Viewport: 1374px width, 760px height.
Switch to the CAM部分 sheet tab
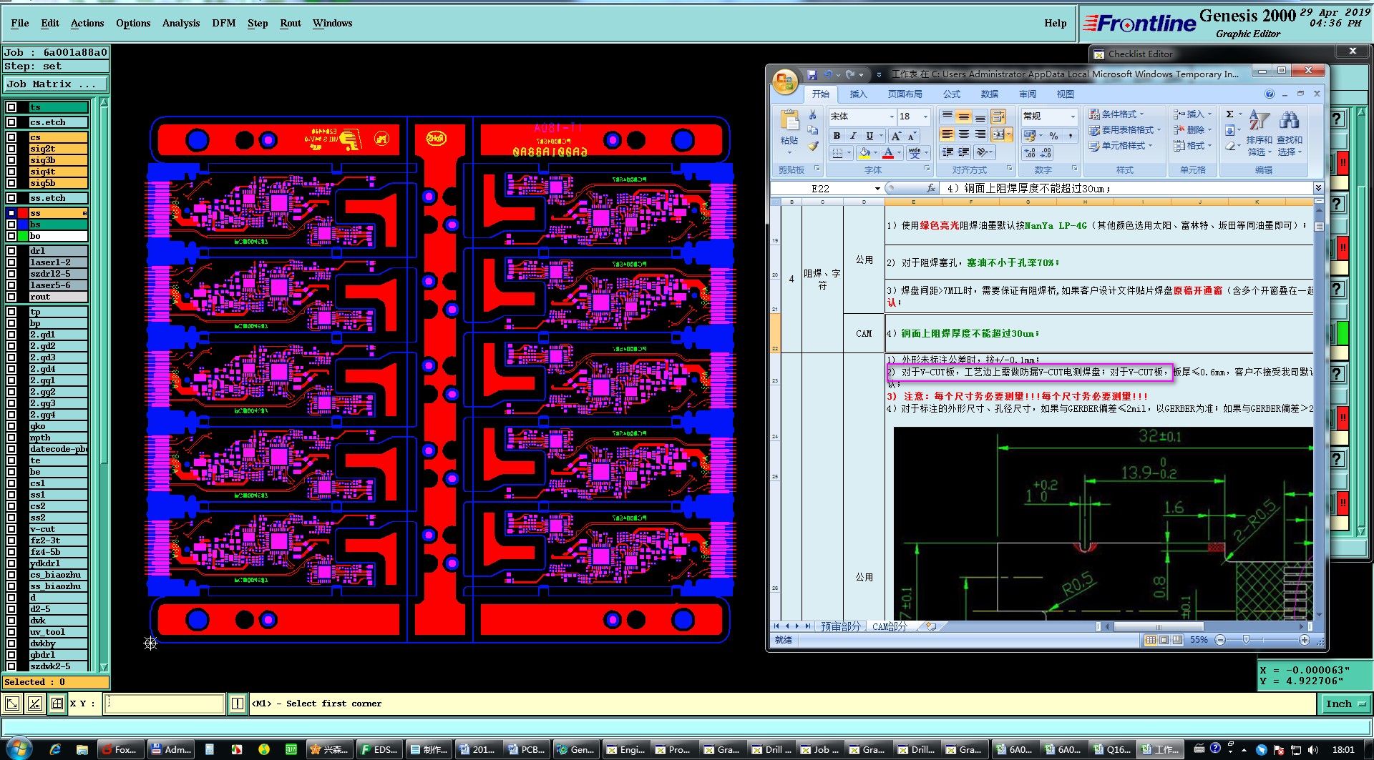(890, 626)
